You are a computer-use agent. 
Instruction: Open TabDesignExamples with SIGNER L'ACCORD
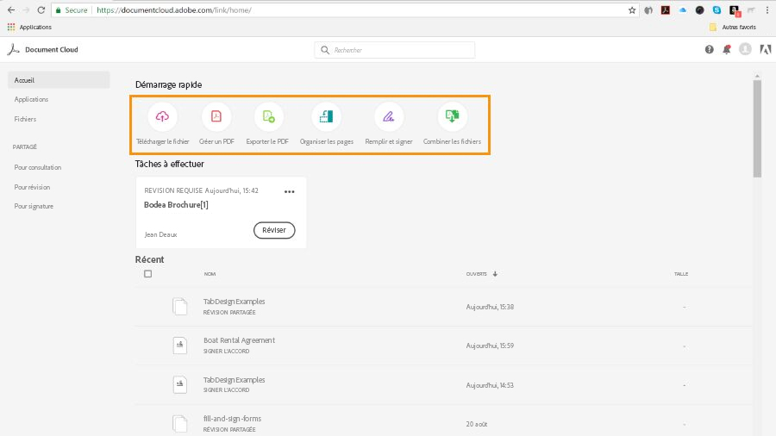(234, 380)
